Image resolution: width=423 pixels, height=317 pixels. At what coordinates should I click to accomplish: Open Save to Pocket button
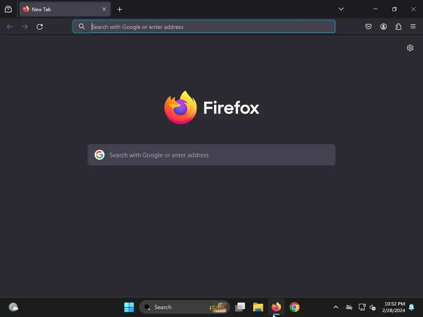coord(368,26)
